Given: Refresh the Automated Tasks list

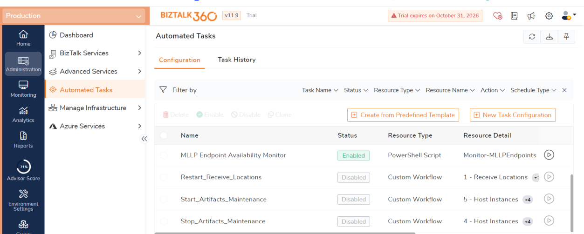Looking at the screenshot, I should click(x=532, y=37).
